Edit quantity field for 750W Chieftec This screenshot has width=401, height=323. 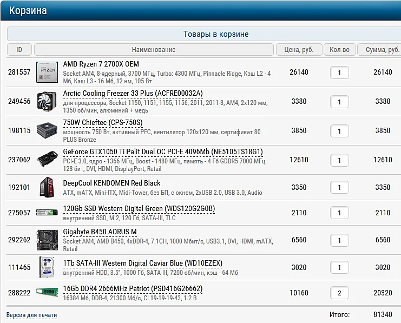coord(339,131)
